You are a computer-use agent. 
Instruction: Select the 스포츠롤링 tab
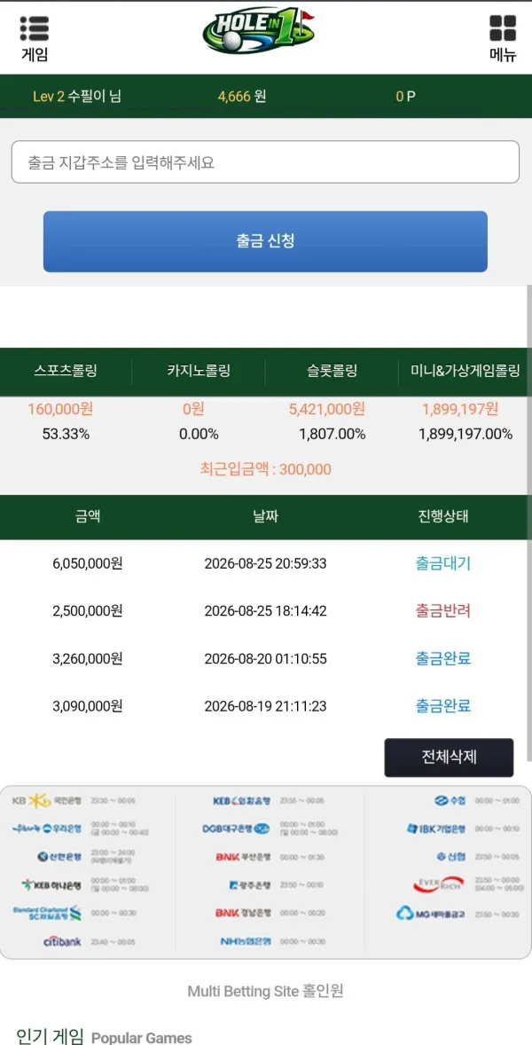pos(66,372)
